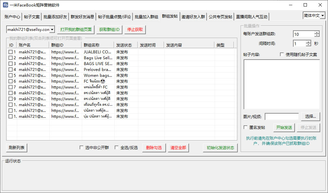Tick the Women bags row checkbox
The width and height of the screenshot is (328, 193).
pos(10,76)
